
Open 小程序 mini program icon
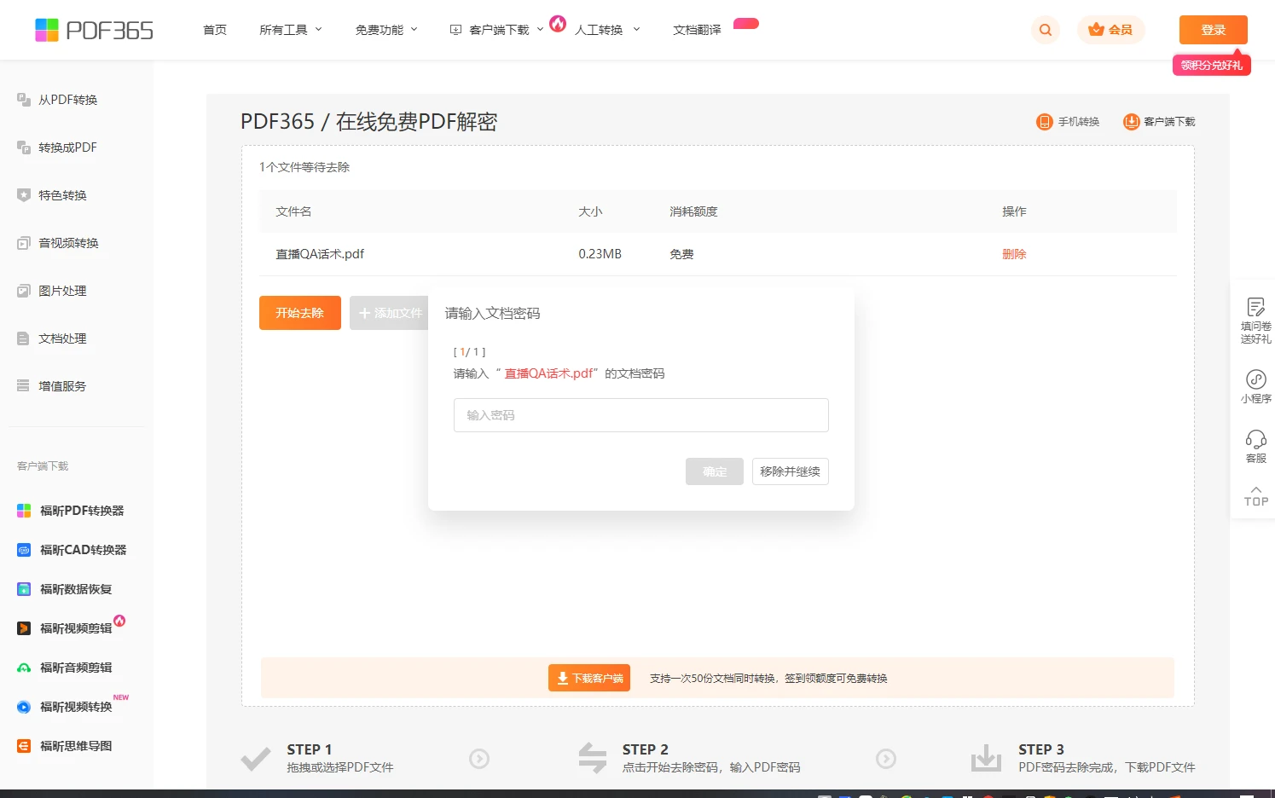pos(1255,386)
